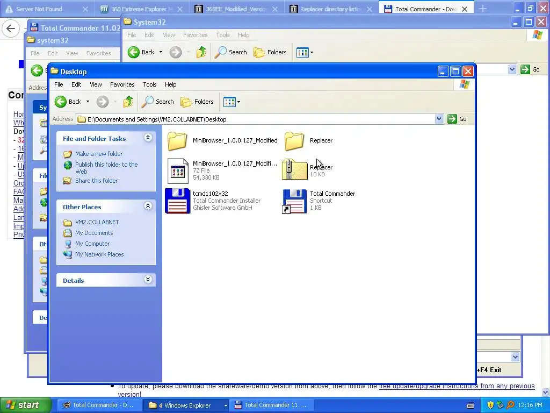The image size is (550, 413).
Task: Switch to Replacer directory listing tab
Action: [331, 9]
